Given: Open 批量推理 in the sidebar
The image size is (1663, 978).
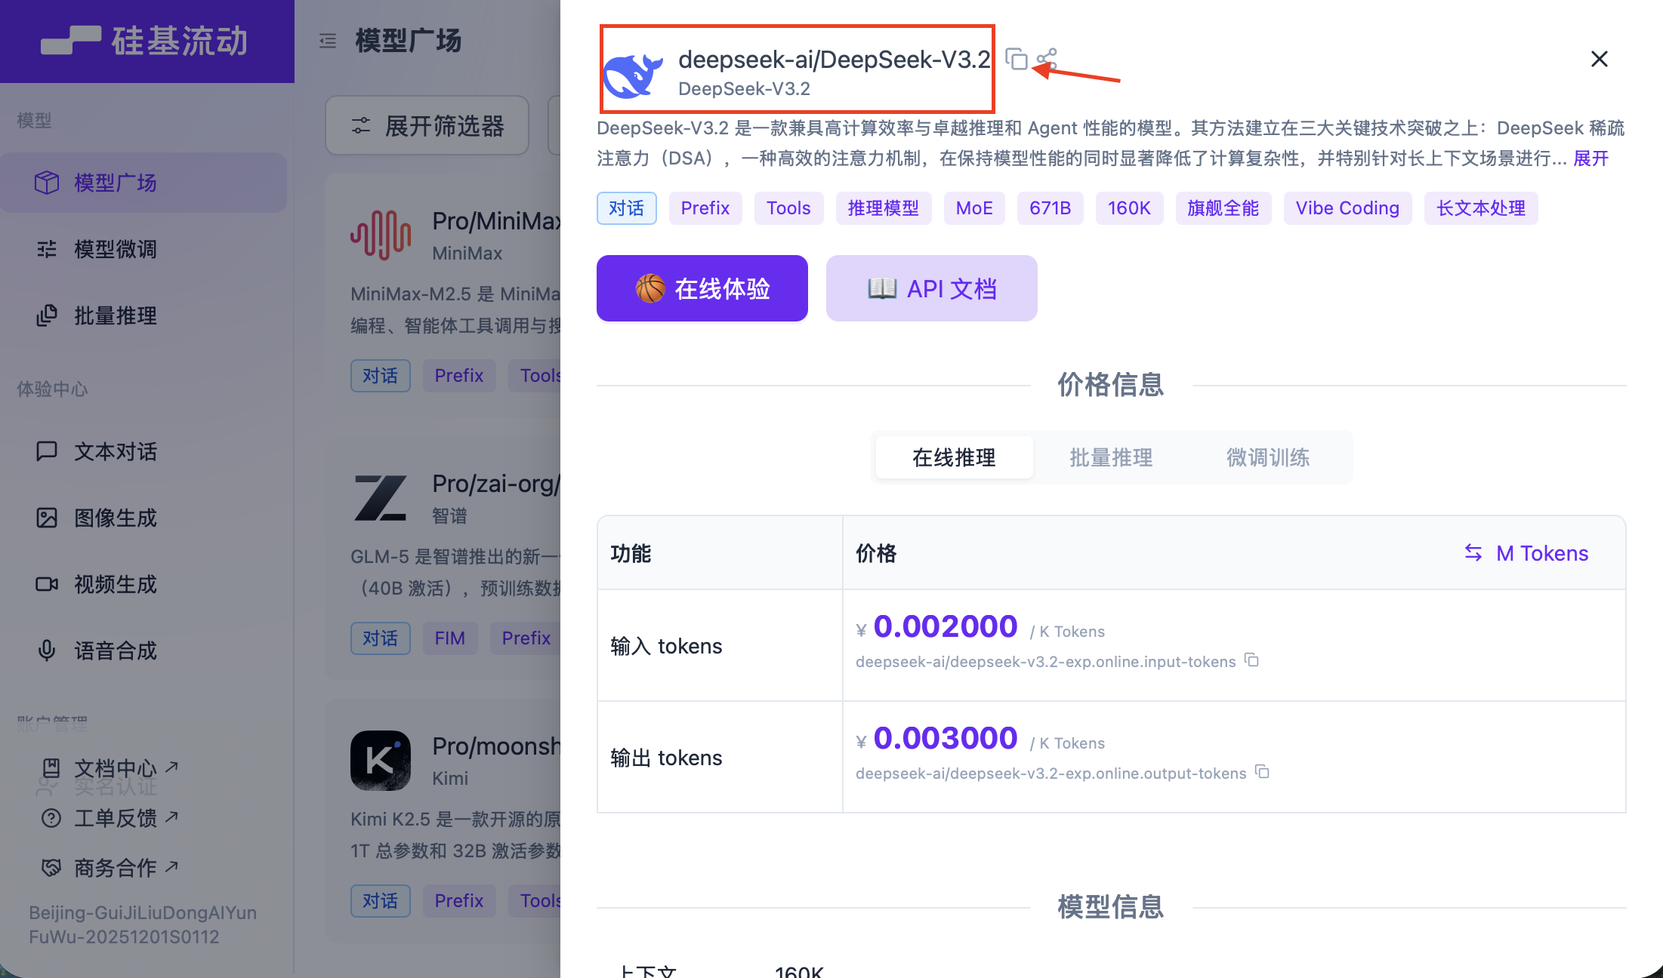Looking at the screenshot, I should (x=143, y=315).
